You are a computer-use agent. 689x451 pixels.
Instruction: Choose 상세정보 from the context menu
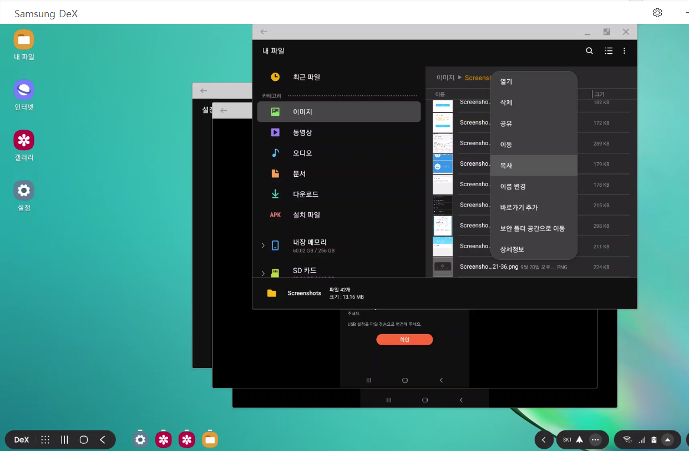click(x=534, y=249)
